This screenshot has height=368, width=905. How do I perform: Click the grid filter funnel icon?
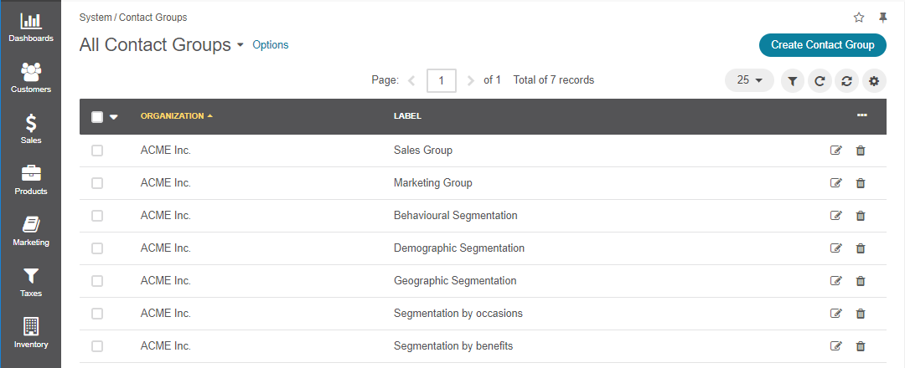tap(793, 81)
